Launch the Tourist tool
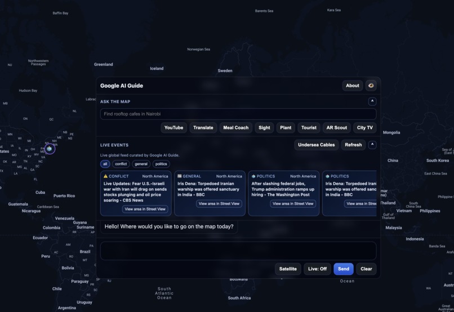This screenshot has height=312, width=454. click(309, 128)
